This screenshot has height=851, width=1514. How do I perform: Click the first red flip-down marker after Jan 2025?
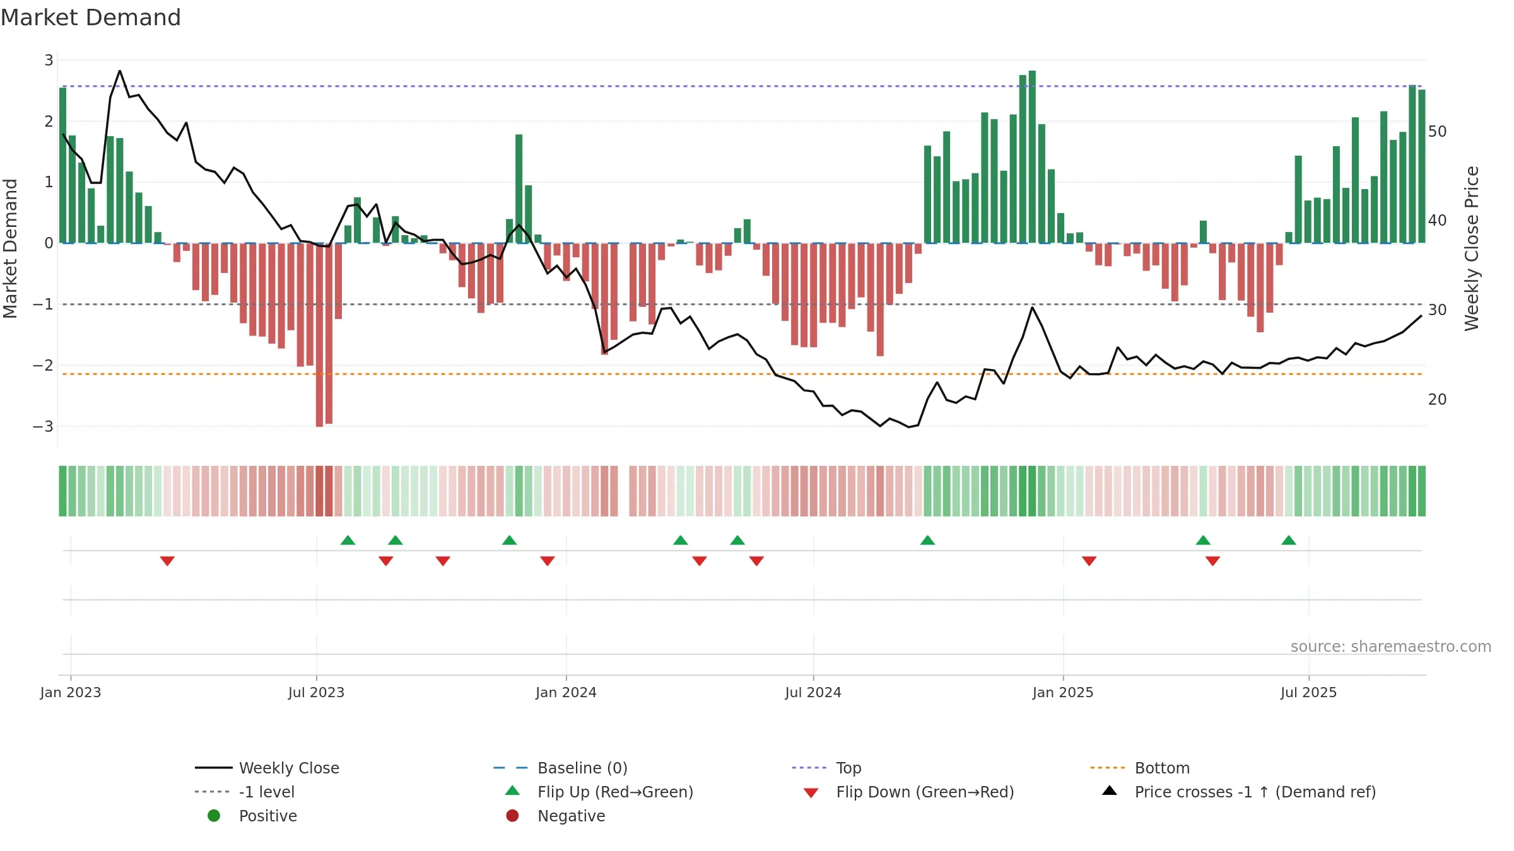click(1089, 561)
